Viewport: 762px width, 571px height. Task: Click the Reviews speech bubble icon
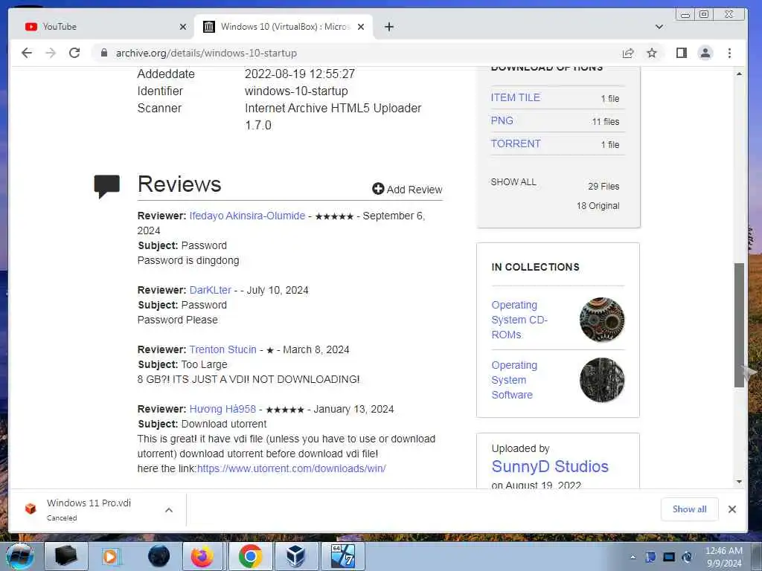[x=107, y=187]
